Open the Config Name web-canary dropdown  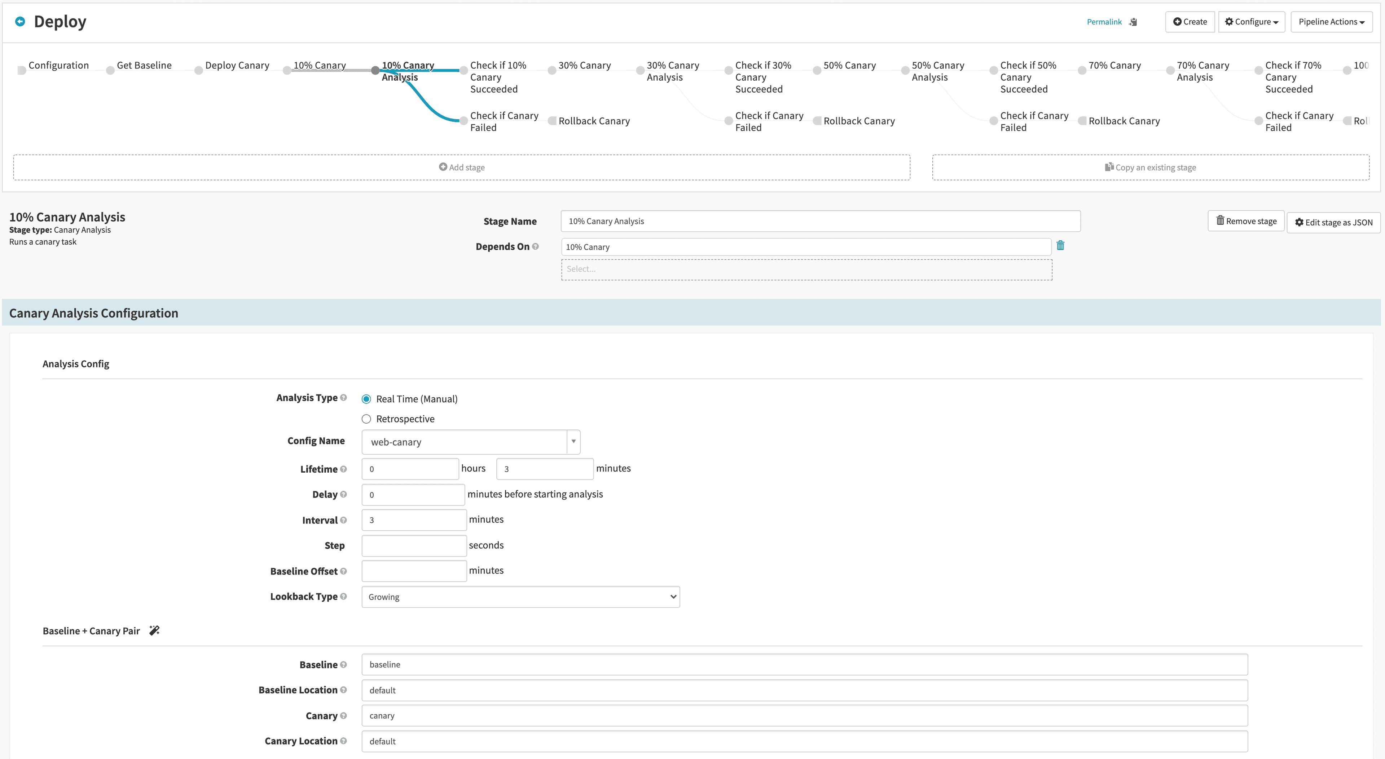[470, 442]
